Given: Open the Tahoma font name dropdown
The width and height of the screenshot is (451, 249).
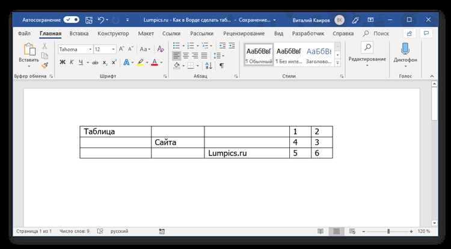Looking at the screenshot, I should (90, 49).
